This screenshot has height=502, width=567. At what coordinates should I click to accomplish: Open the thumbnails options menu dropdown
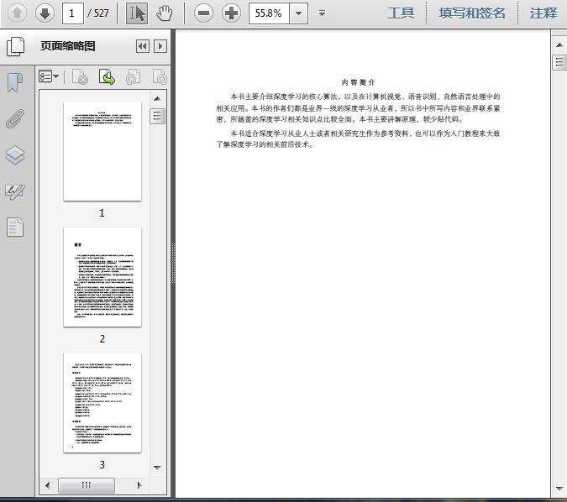(x=49, y=76)
